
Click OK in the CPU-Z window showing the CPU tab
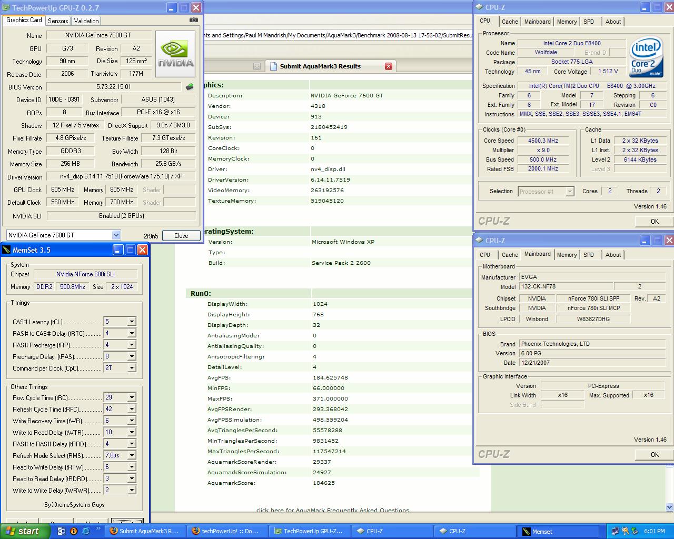point(654,221)
